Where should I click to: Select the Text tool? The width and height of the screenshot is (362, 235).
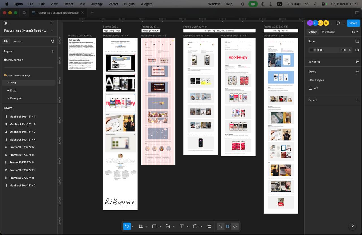pos(181,226)
